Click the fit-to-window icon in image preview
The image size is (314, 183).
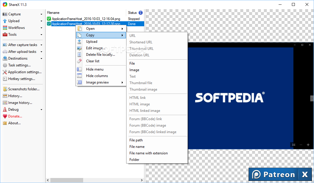coord(294,145)
